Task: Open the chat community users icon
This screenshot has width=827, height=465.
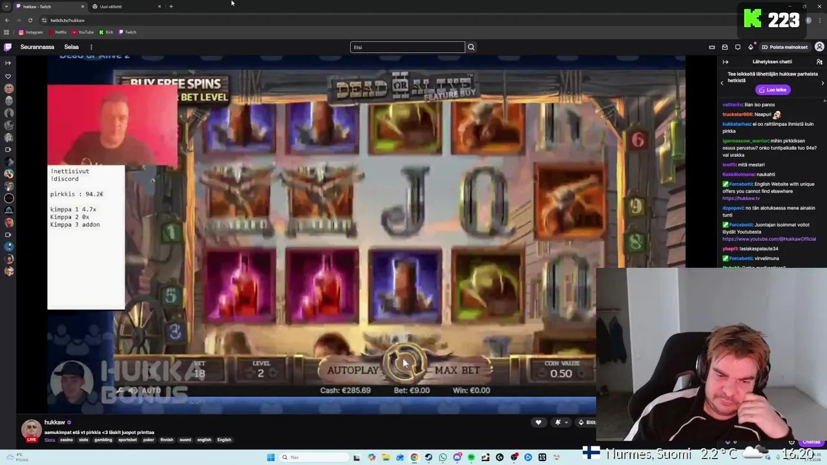Action: (x=819, y=62)
